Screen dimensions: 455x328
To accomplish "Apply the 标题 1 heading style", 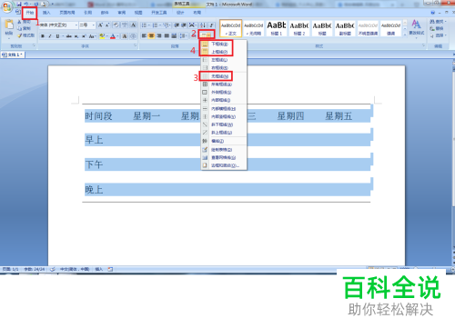I will point(277,28).
